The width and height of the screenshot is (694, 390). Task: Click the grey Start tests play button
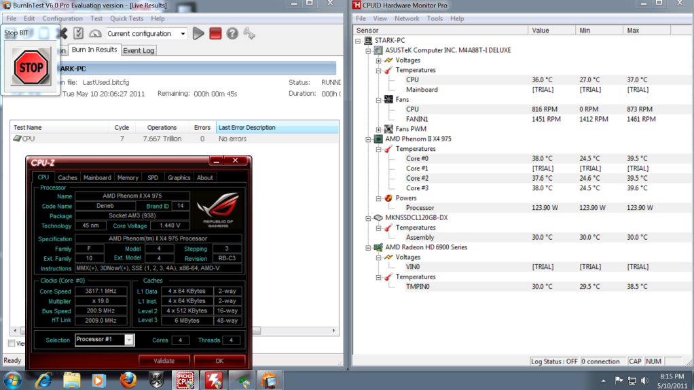coord(198,34)
